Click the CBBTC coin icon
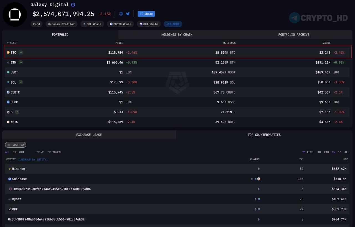This screenshot has height=227, width=355. point(8,92)
